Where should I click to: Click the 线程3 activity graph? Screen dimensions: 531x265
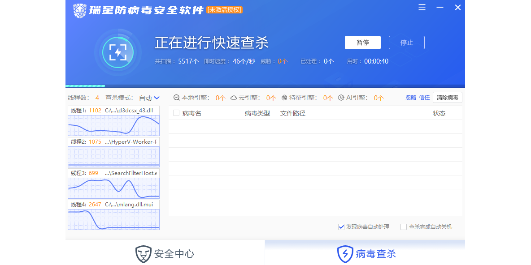tap(114, 188)
